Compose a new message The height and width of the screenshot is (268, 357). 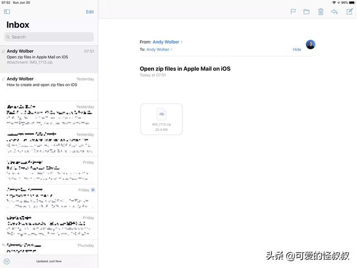(350, 11)
